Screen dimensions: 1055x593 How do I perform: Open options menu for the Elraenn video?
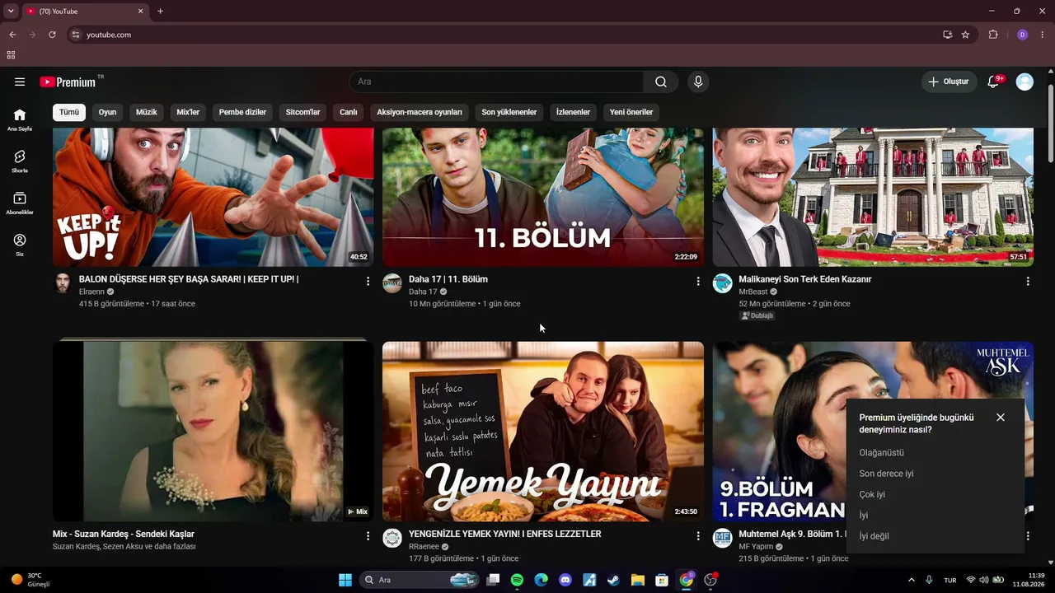click(368, 282)
